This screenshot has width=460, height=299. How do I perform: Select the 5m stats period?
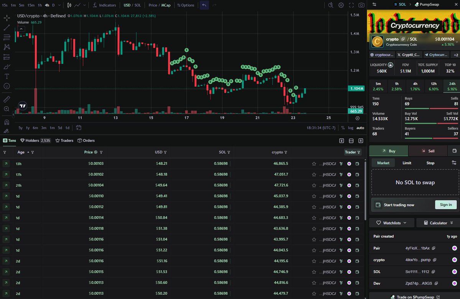click(x=378, y=86)
